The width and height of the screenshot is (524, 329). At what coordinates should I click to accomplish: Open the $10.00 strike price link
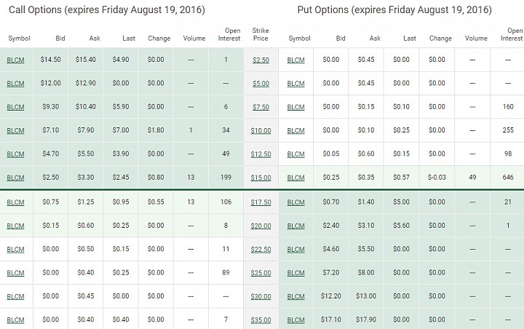(x=261, y=131)
